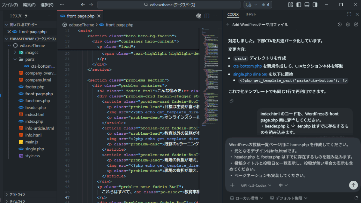Switch to the チャット tab
This screenshot has width=361, height=203.
coord(251,14)
